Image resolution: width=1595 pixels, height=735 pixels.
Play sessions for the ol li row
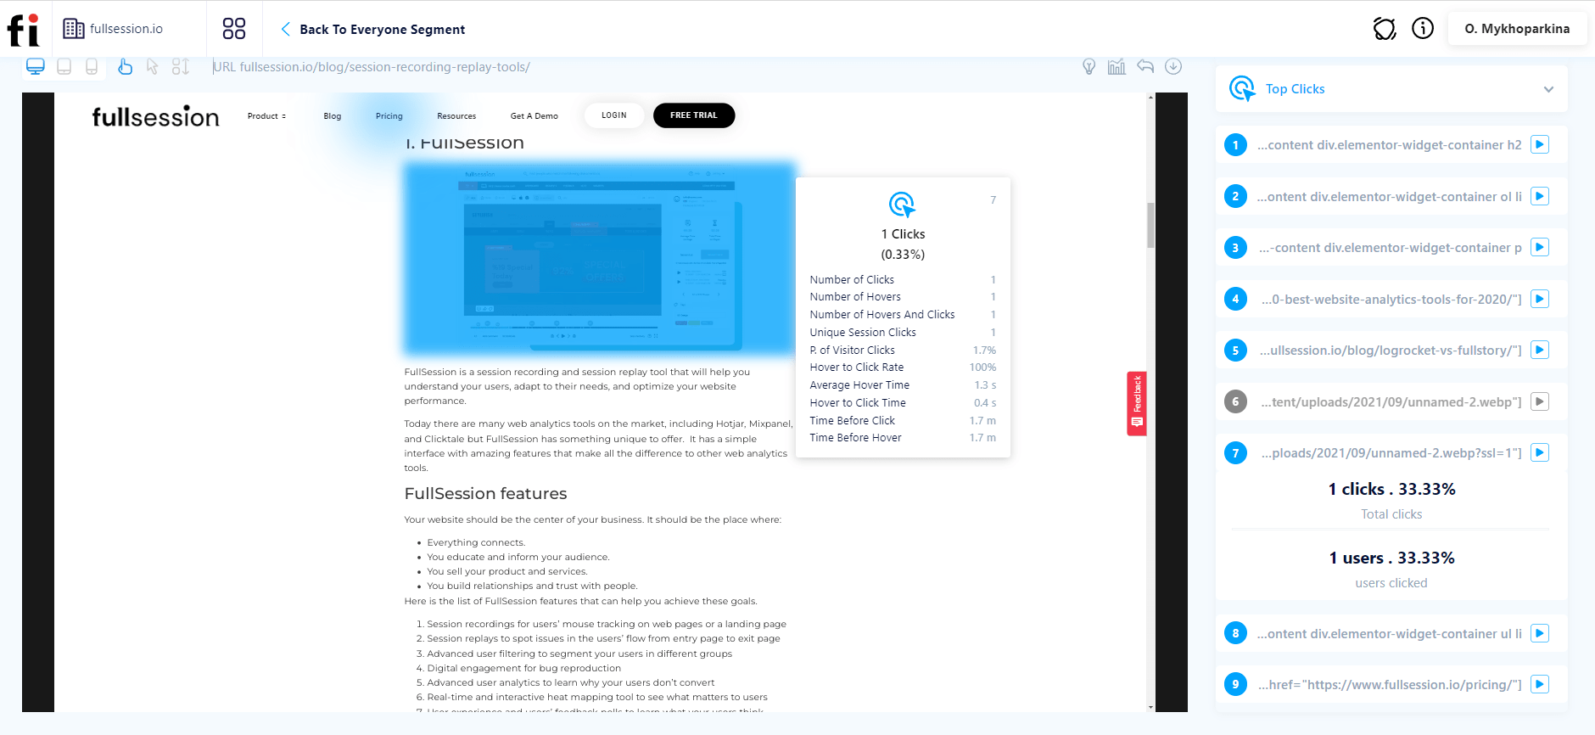[x=1540, y=196]
